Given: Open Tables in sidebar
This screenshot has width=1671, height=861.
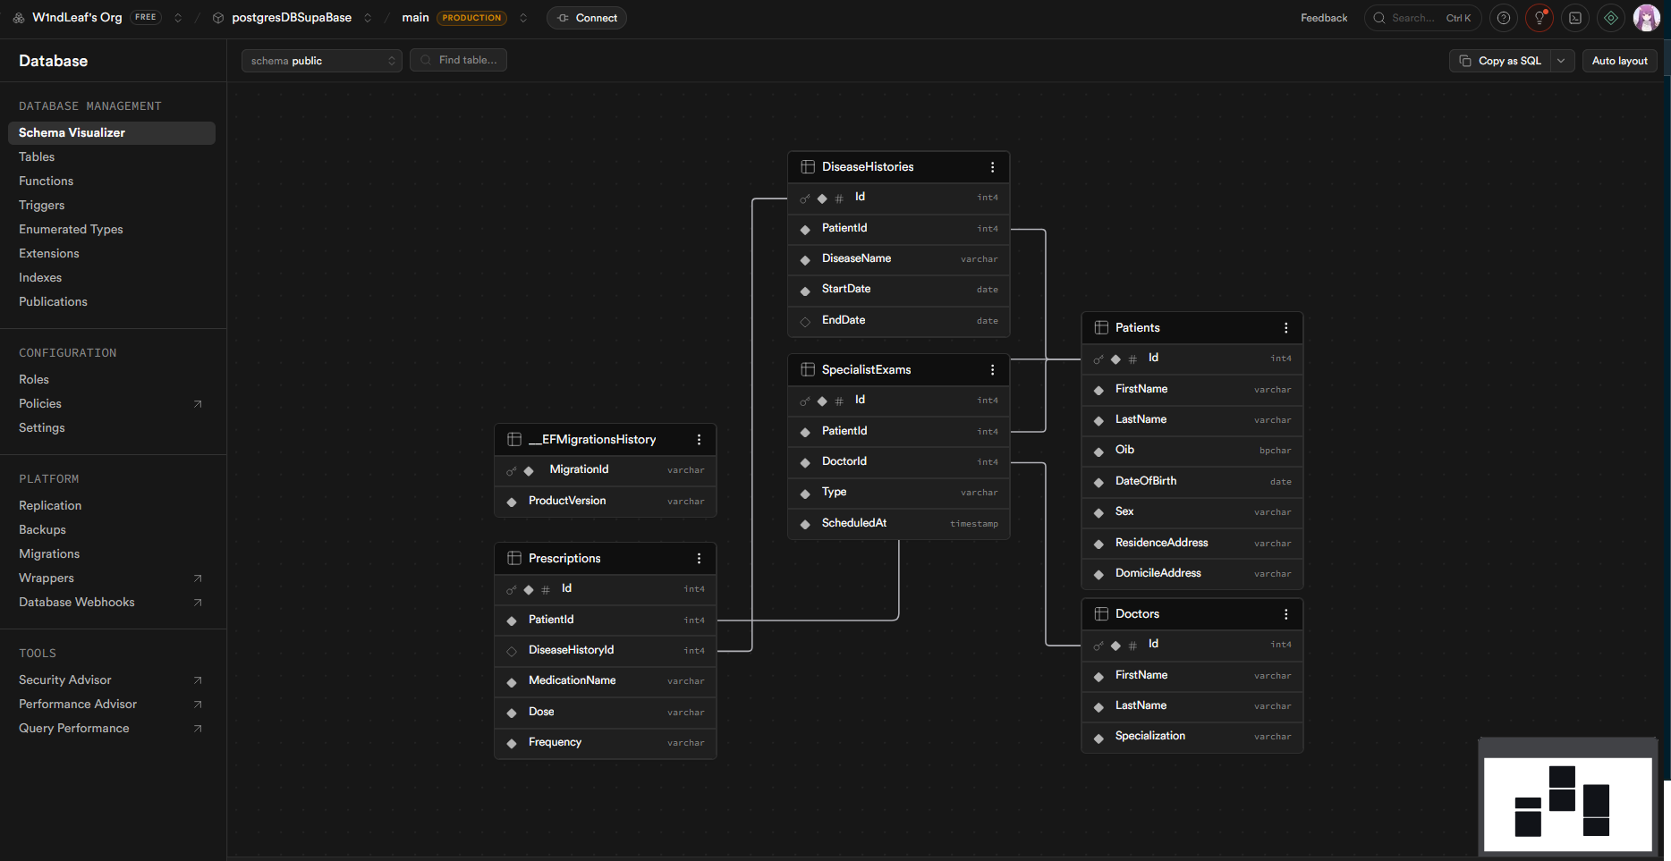Looking at the screenshot, I should tap(37, 157).
